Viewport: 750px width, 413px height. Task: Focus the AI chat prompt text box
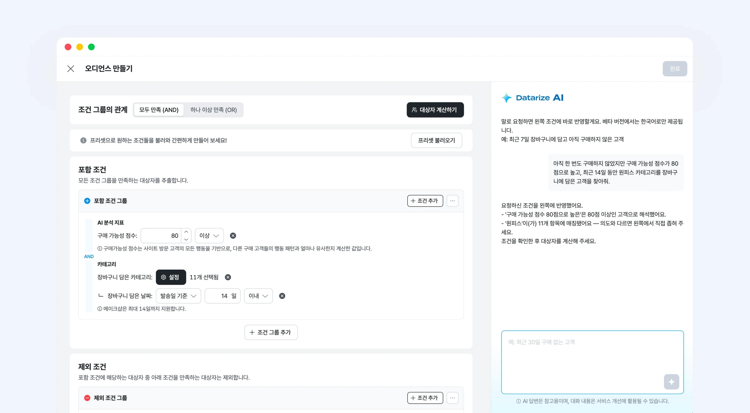[x=592, y=362]
